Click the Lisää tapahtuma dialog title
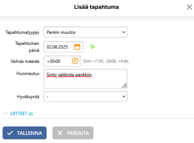This screenshot has width=194, height=143. tap(96, 7)
